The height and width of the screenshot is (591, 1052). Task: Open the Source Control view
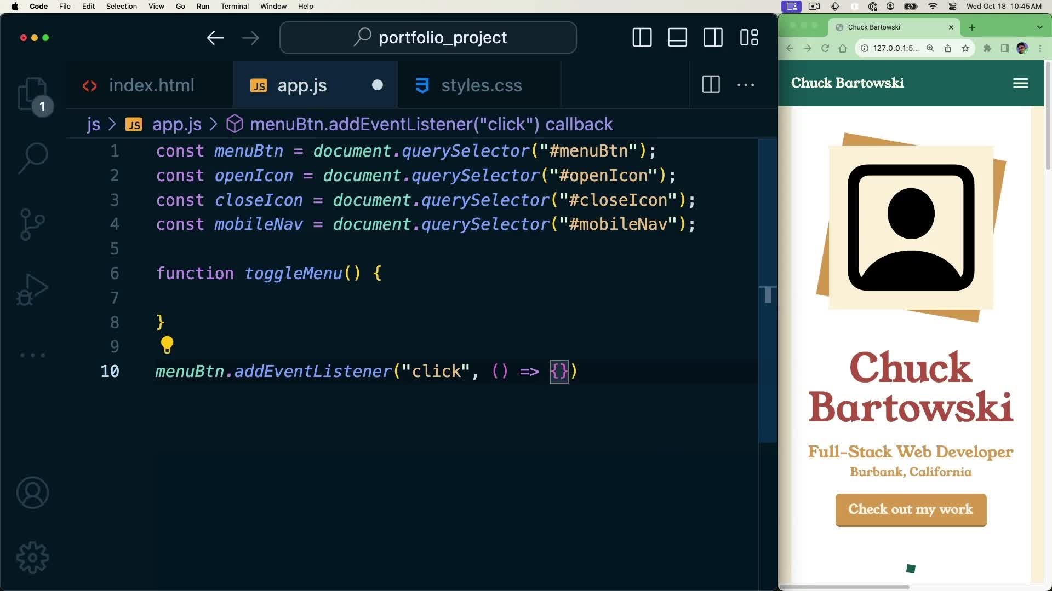31,224
